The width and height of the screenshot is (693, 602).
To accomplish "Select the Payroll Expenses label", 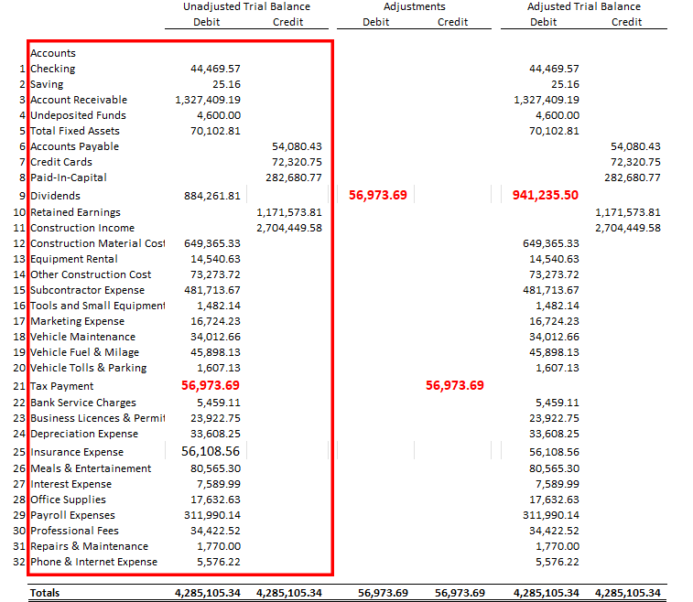I will pos(72,515).
